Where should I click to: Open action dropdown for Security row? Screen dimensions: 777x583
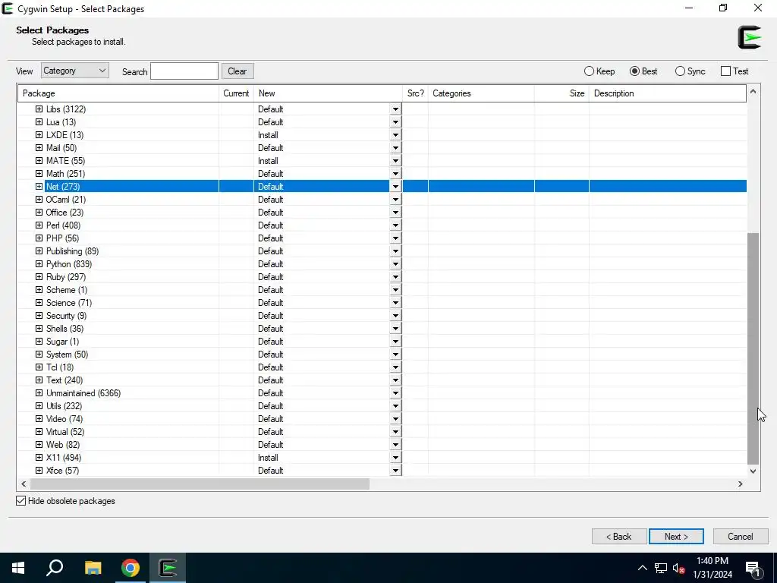(x=395, y=315)
